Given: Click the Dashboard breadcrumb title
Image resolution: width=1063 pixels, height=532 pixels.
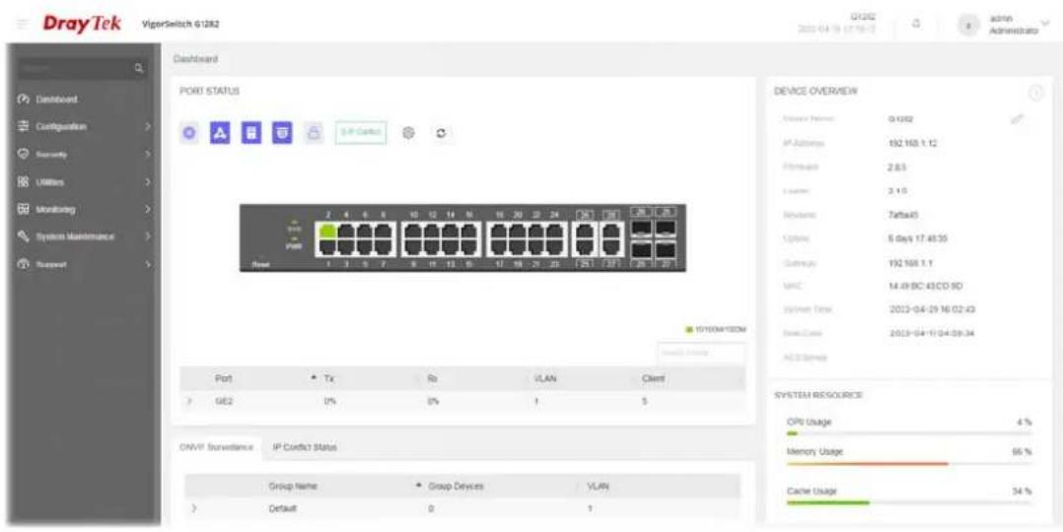Looking at the screenshot, I should coord(195,60).
